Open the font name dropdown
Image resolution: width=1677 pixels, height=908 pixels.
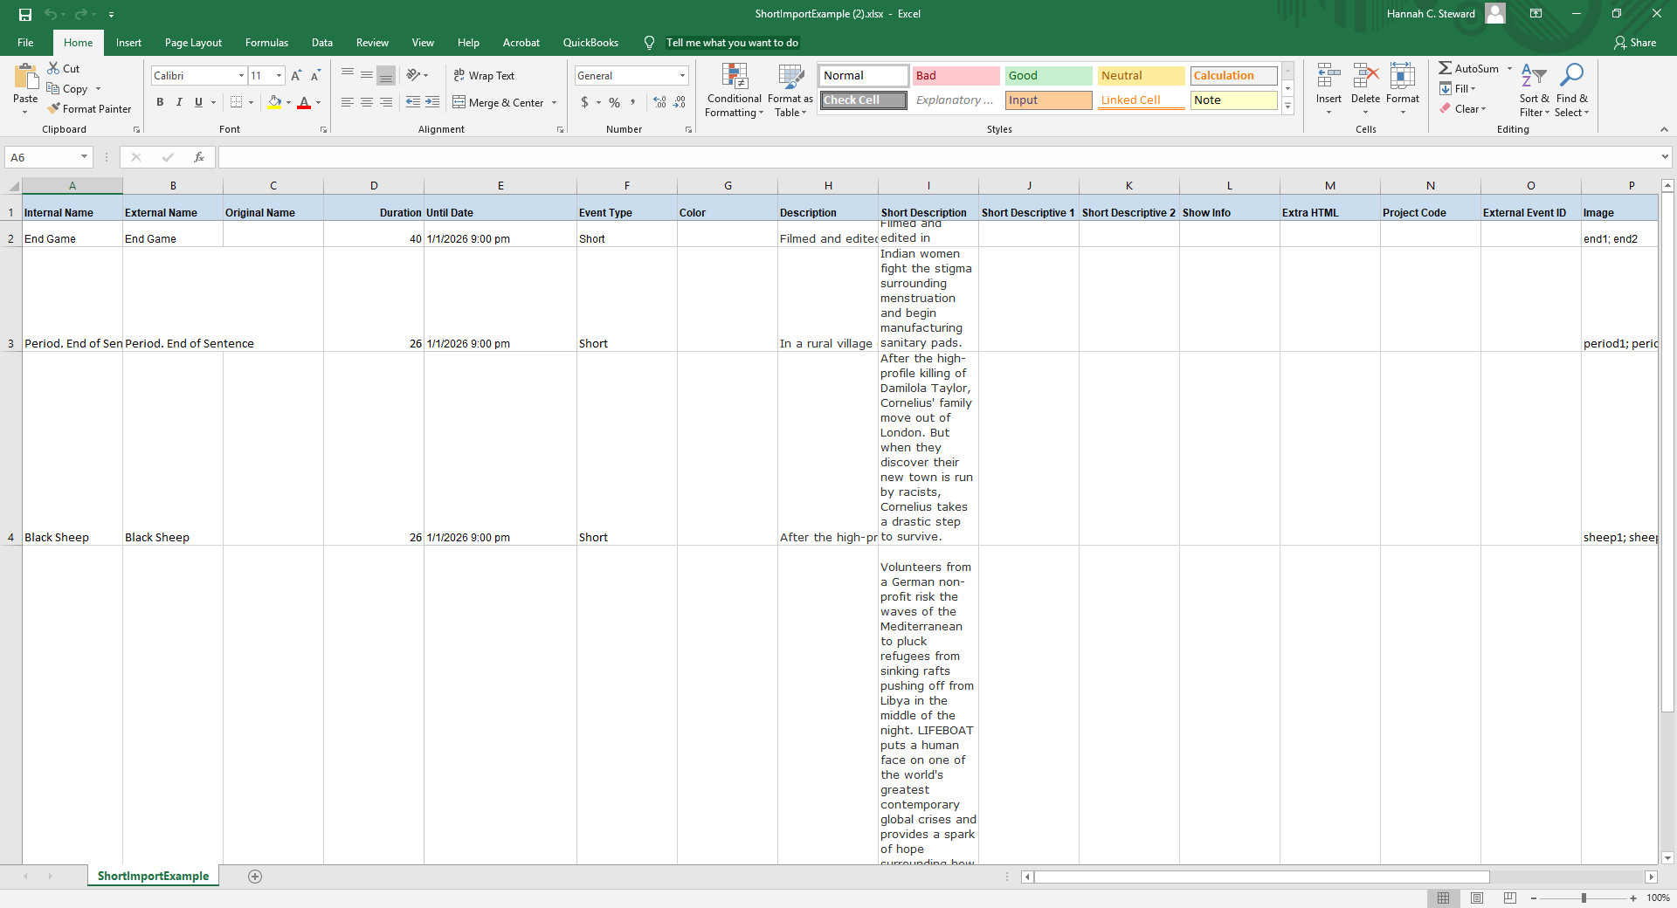[x=241, y=76]
